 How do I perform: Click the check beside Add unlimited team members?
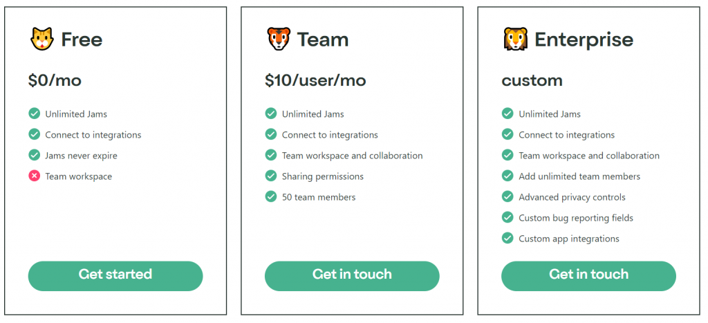pyautogui.click(x=507, y=176)
